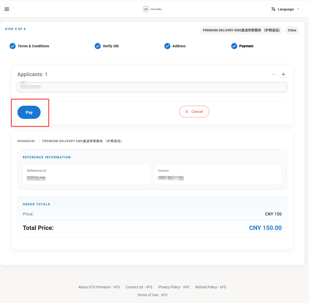Click the CNY 150 price value
The width and height of the screenshot is (309, 303).
[x=273, y=214]
